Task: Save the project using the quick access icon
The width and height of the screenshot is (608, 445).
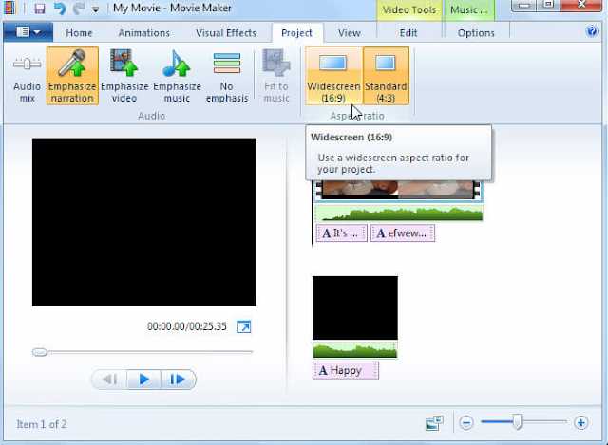Action: coord(40,9)
